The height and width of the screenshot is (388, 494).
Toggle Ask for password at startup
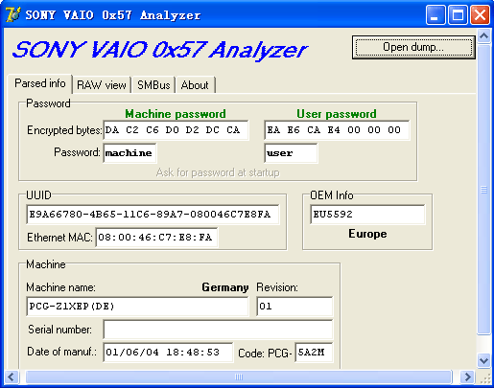pyautogui.click(x=218, y=172)
